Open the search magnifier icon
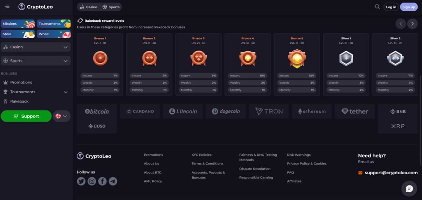The height and width of the screenshot is (200, 422). tap(377, 7)
